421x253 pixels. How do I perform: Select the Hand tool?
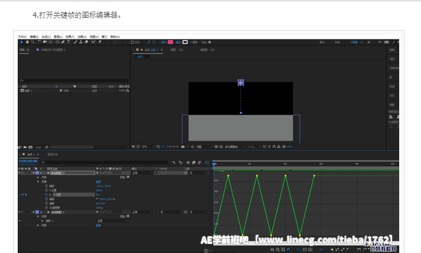[27, 42]
